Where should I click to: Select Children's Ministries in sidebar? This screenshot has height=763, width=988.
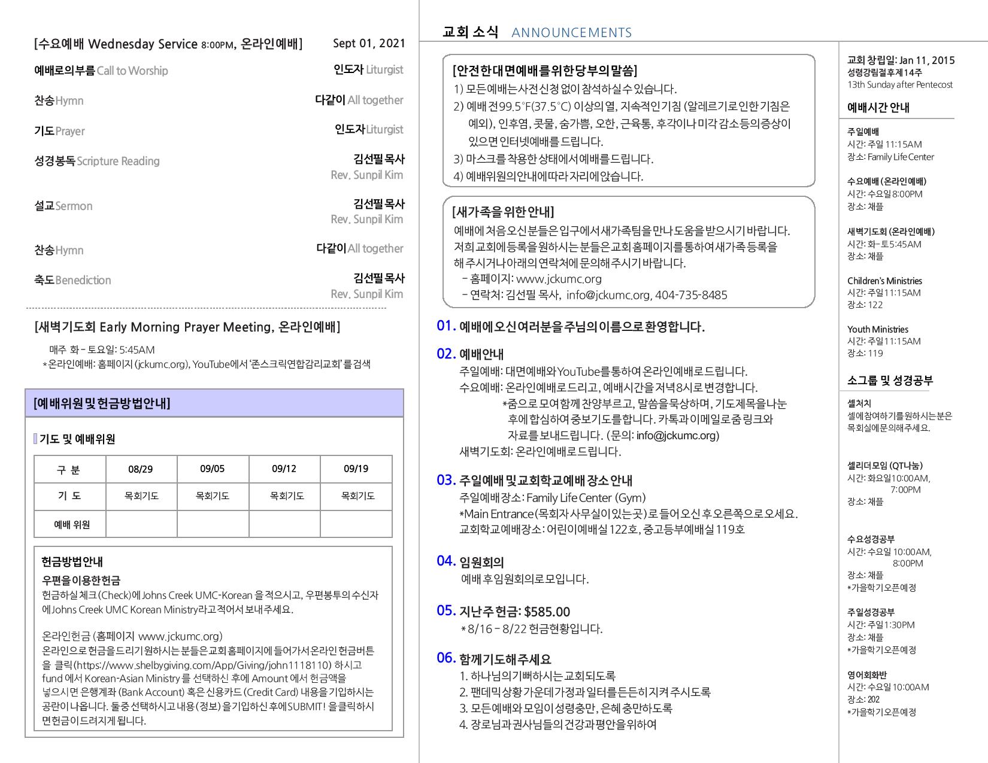[884, 281]
